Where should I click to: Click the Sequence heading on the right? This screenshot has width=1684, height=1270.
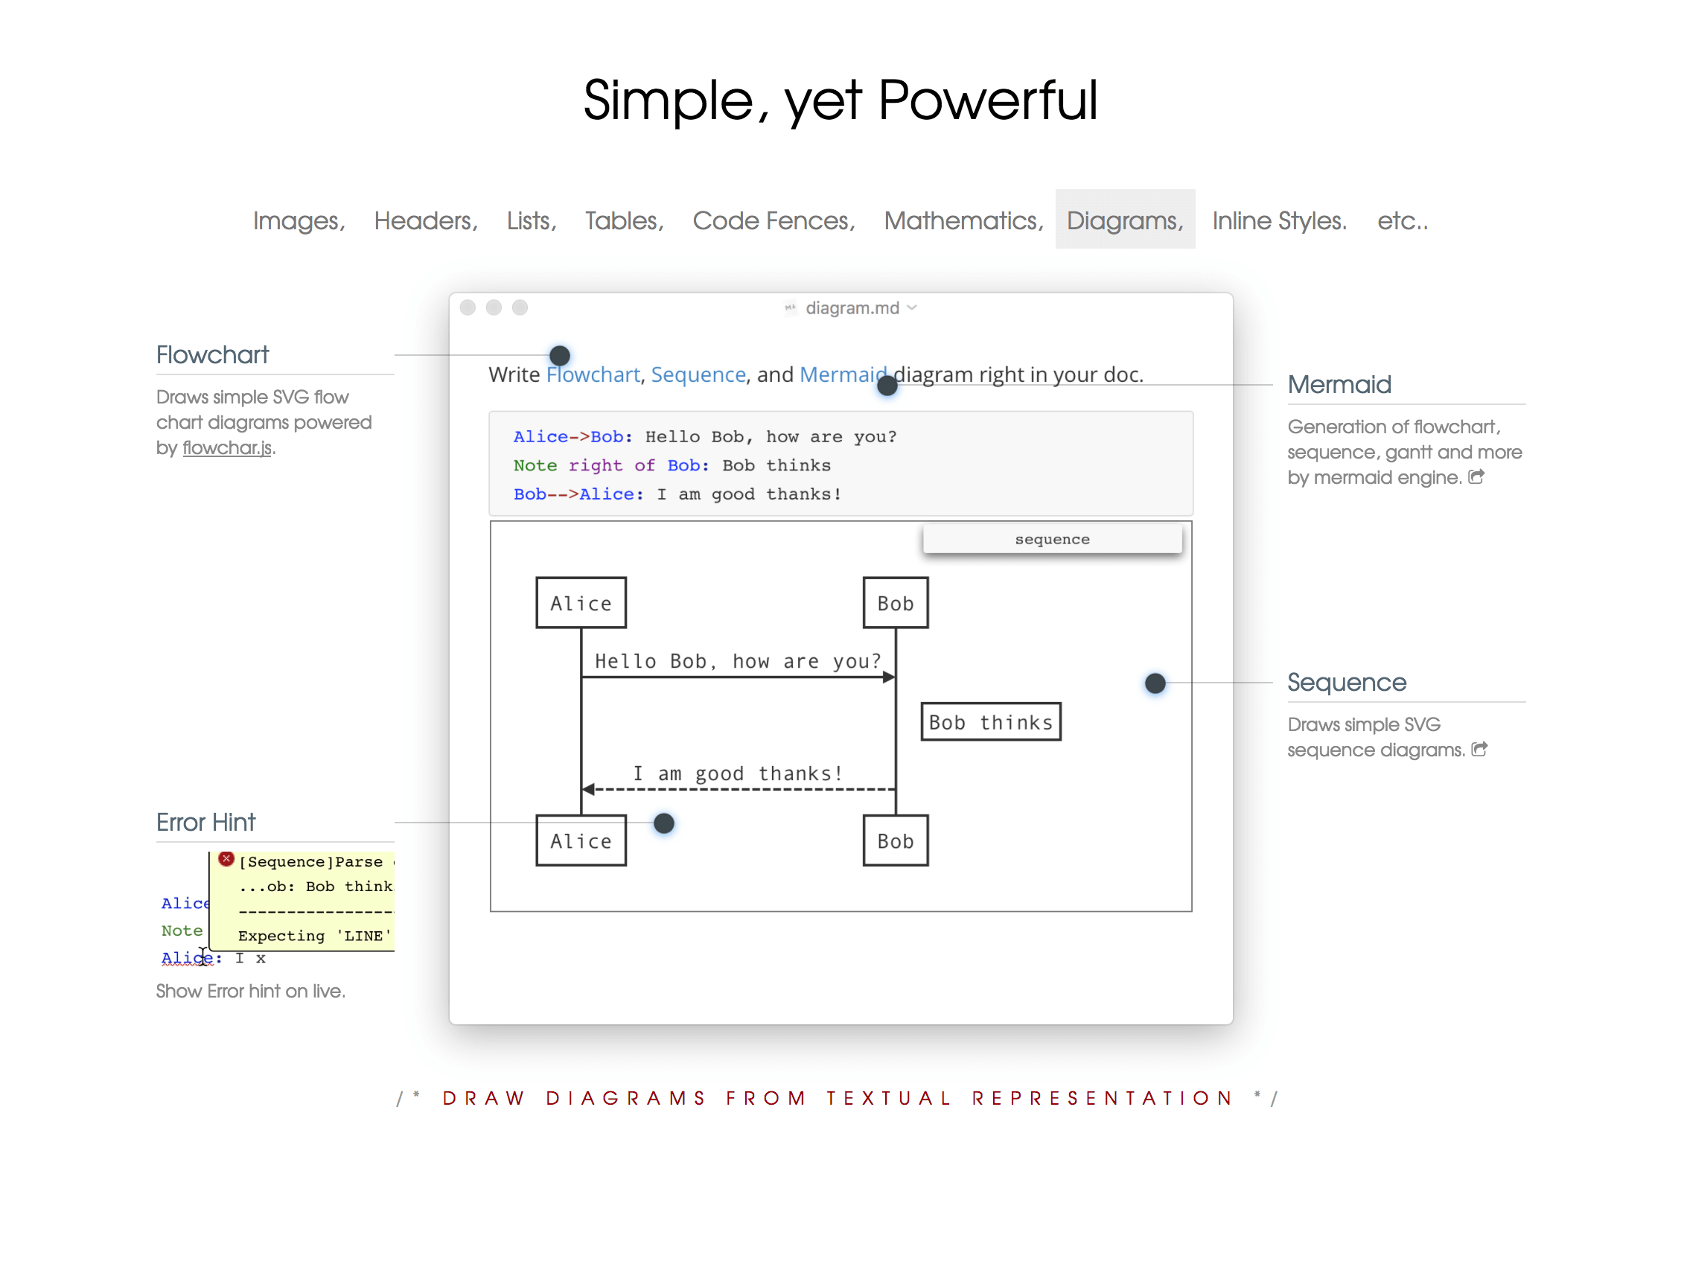1347,682
